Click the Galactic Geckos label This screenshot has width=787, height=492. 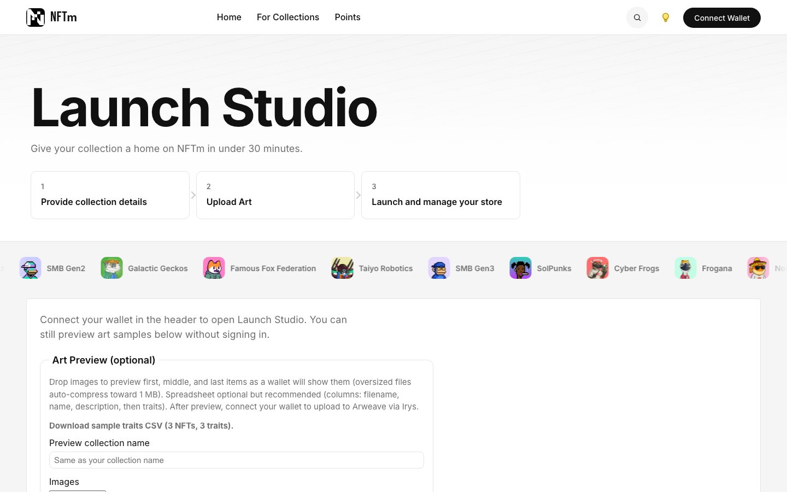(158, 268)
